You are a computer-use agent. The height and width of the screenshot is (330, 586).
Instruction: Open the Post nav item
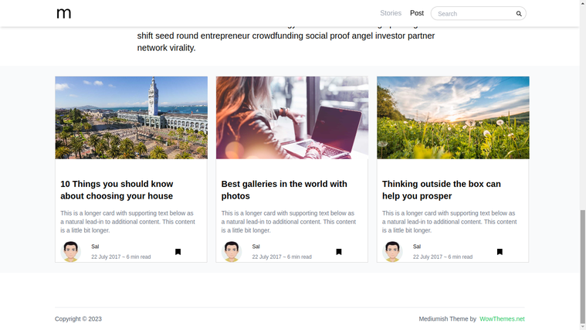pos(417,13)
